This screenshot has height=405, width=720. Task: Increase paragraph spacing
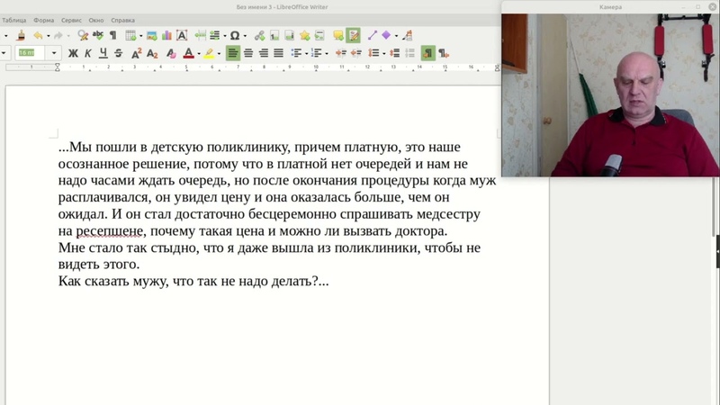click(394, 53)
